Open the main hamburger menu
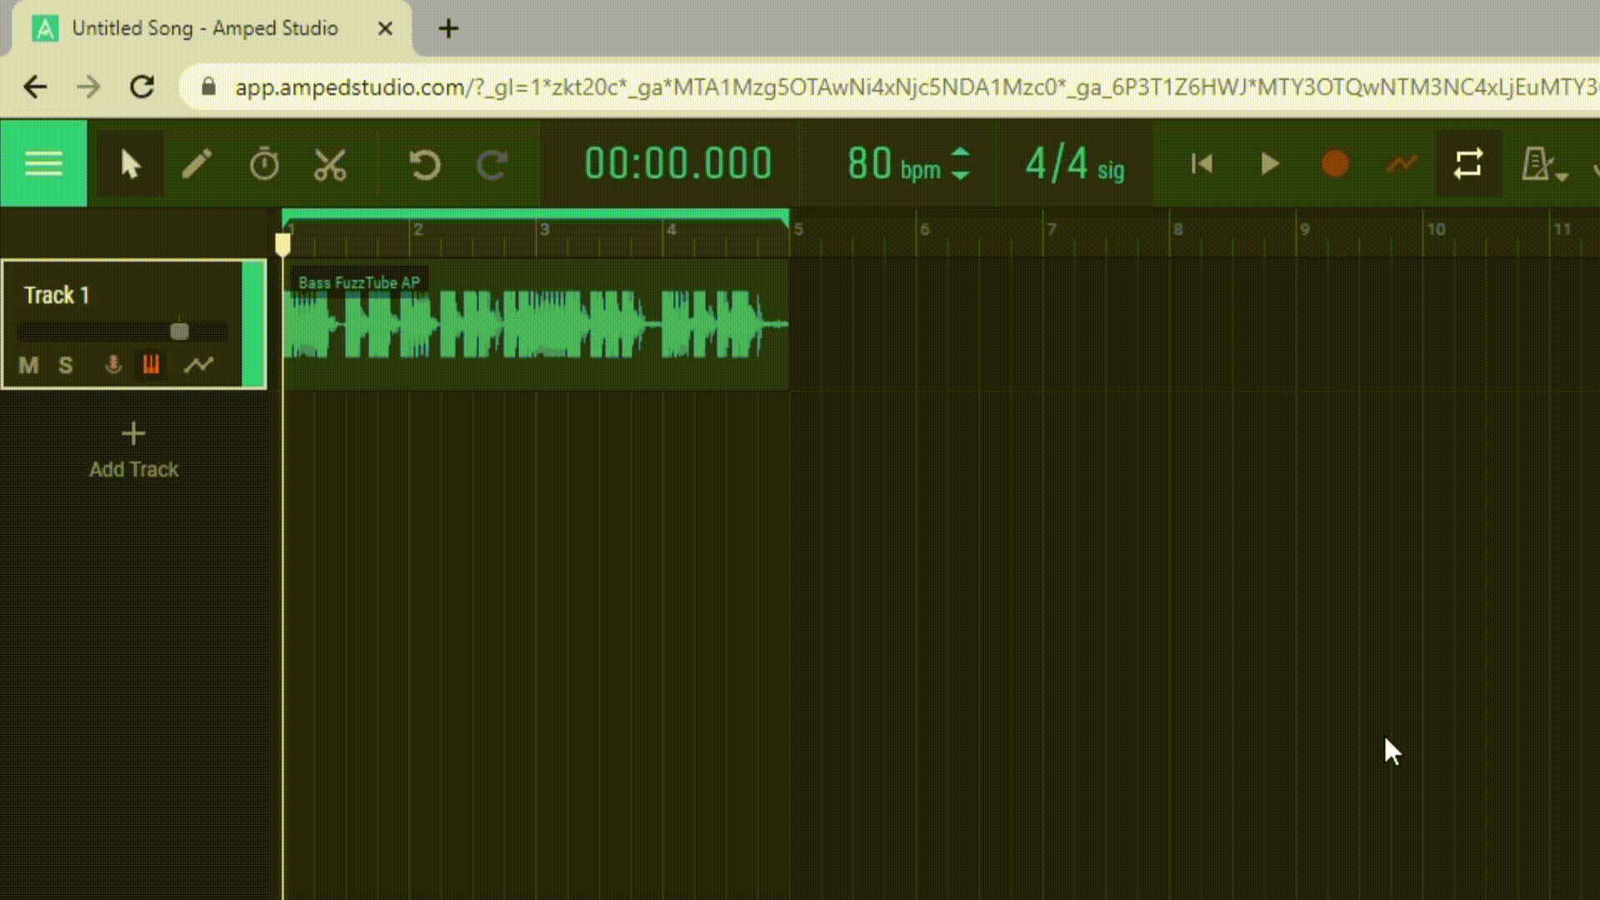The width and height of the screenshot is (1600, 900). (x=43, y=163)
